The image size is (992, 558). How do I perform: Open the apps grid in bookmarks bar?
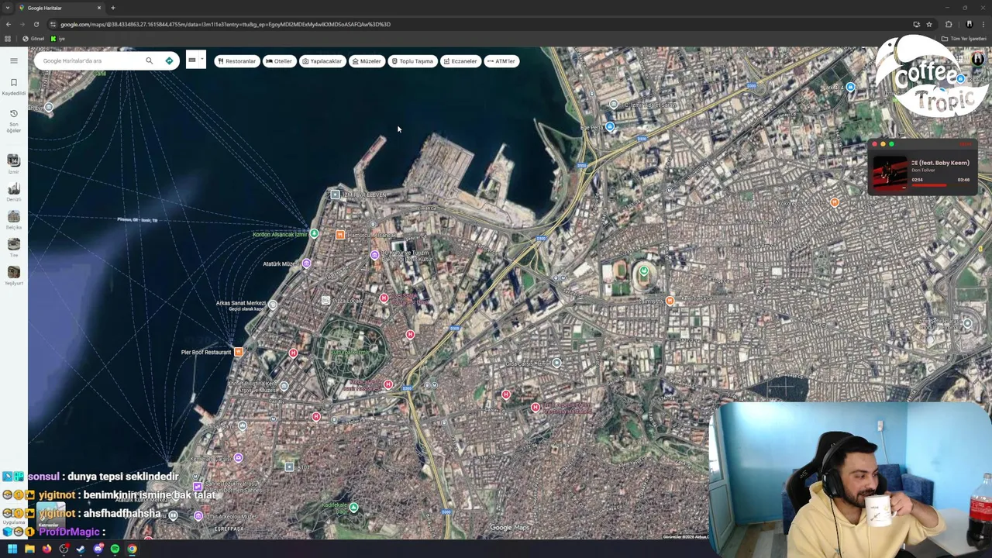(8, 39)
